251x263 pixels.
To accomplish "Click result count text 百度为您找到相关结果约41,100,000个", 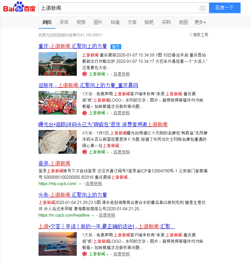I will tap(70, 35).
